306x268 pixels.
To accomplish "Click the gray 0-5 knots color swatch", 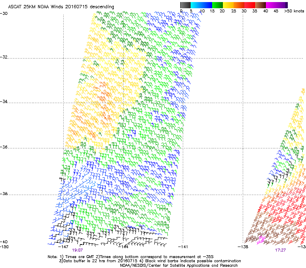I will (x=185, y=5).
